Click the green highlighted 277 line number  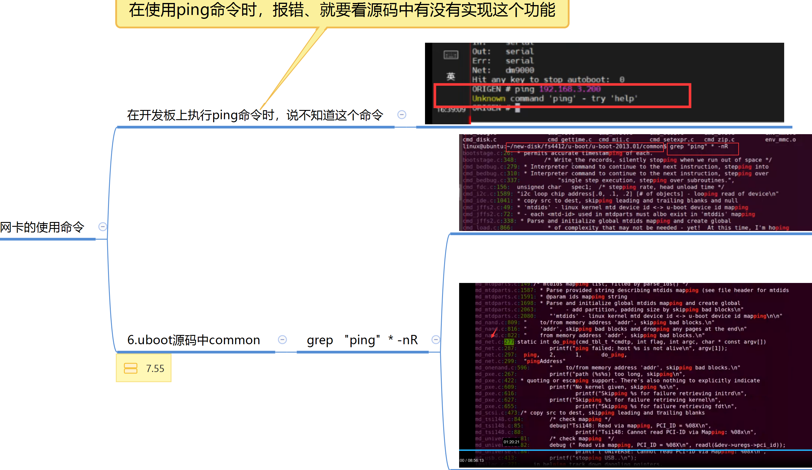pyautogui.click(x=509, y=342)
